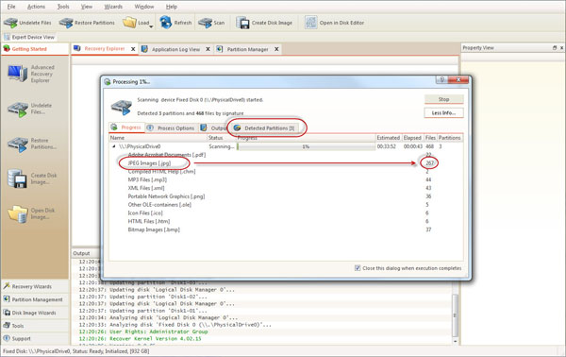Select Other OLE-containers [.ole] row
The width and height of the screenshot is (566, 357).
pyautogui.click(x=285, y=205)
